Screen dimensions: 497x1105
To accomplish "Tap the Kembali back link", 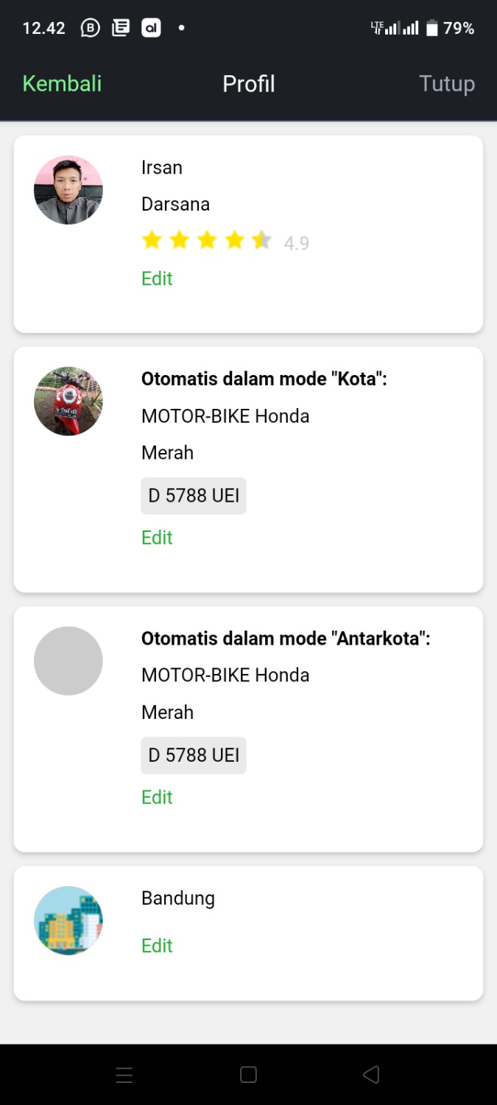I will click(62, 84).
